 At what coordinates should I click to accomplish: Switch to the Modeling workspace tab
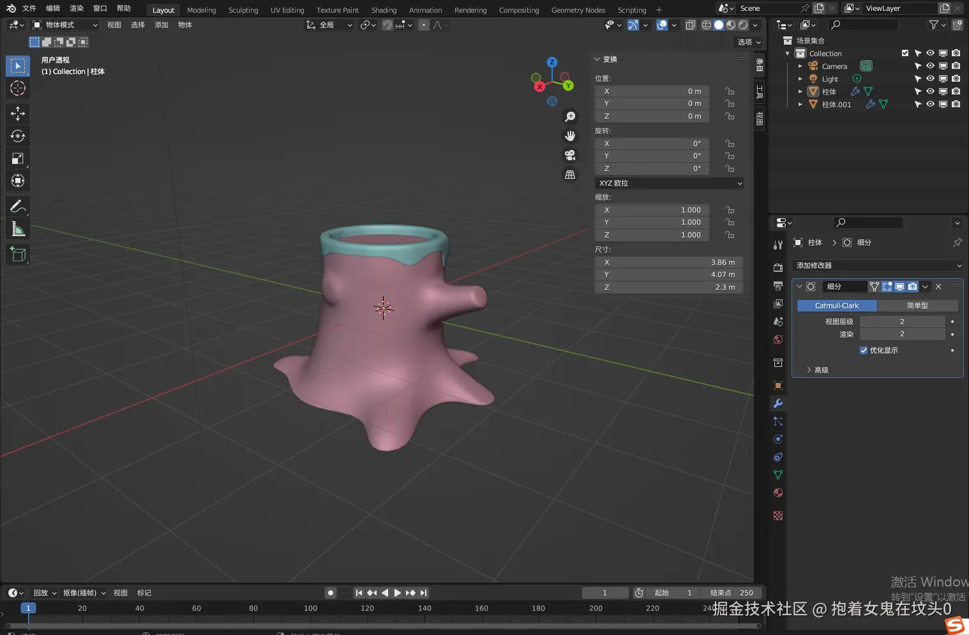coord(201,10)
